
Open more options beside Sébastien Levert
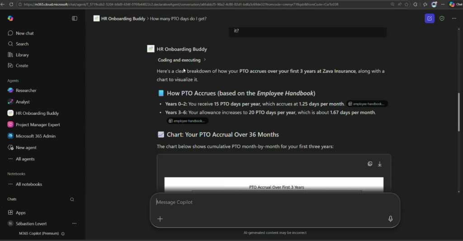75,223
